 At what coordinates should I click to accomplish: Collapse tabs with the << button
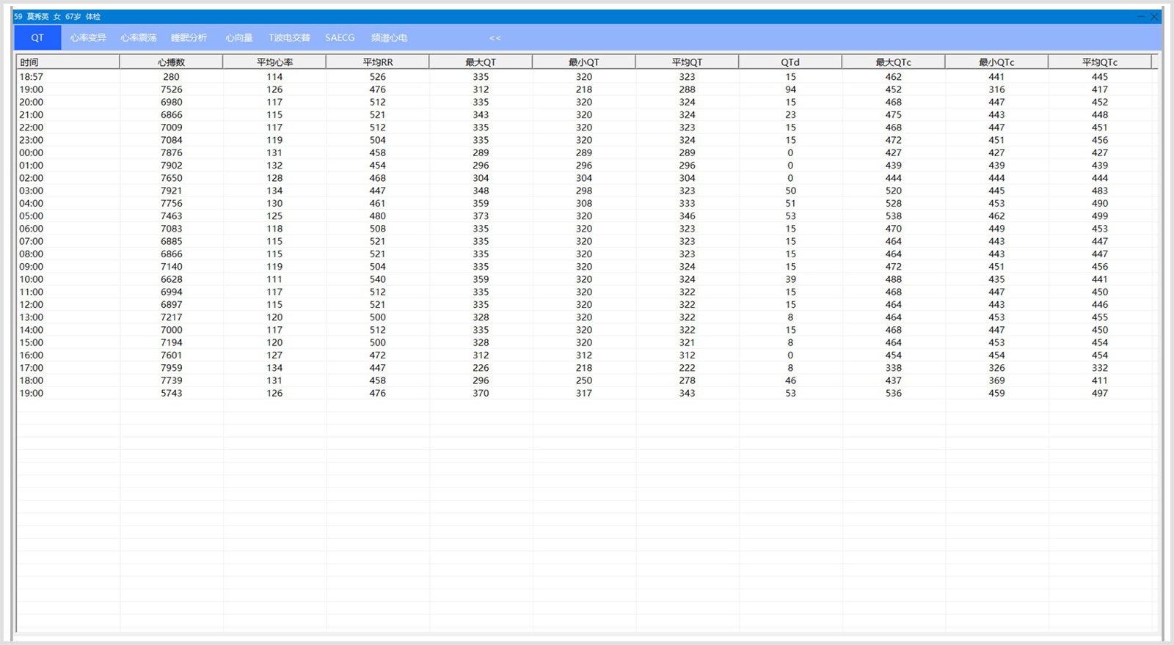pyautogui.click(x=495, y=38)
